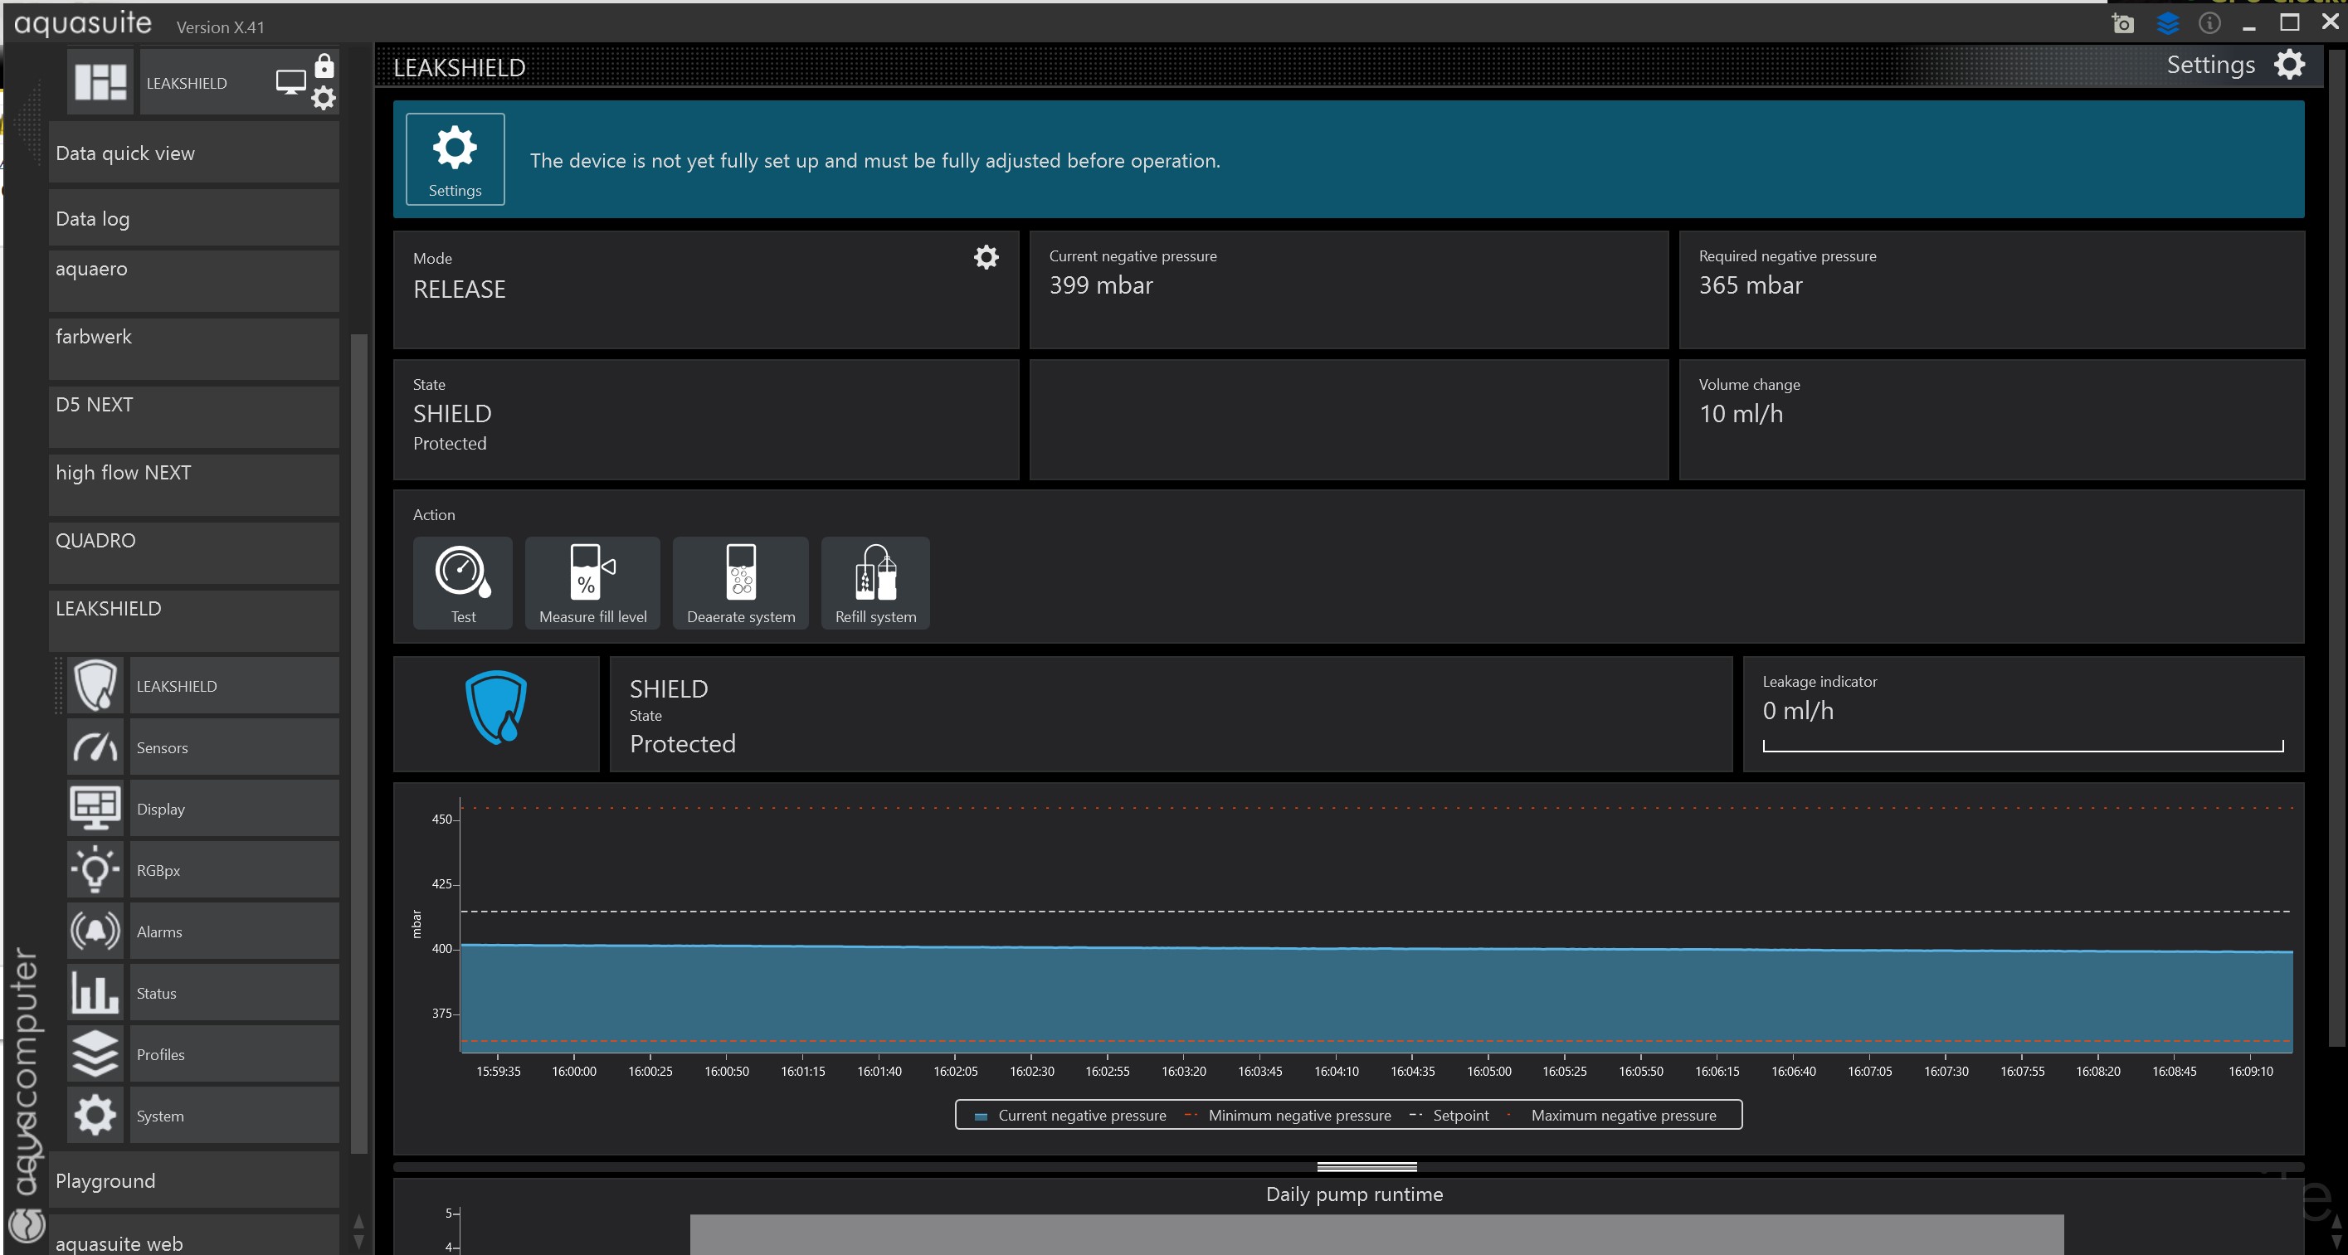The image size is (2348, 1255).
Task: Open the Profiles layers icon
Action: click(x=95, y=1053)
